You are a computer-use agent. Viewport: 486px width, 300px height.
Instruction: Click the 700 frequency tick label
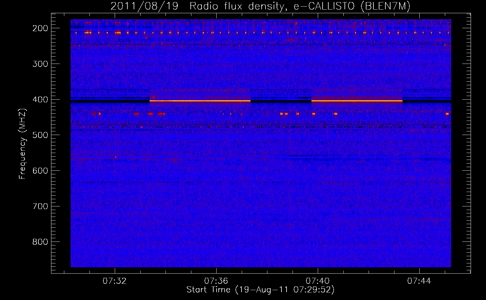pos(40,206)
